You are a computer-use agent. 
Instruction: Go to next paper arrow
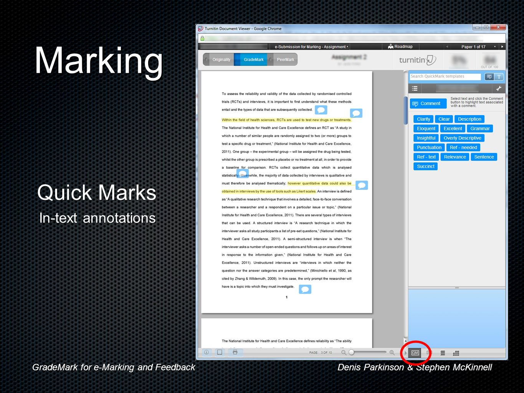click(x=502, y=47)
